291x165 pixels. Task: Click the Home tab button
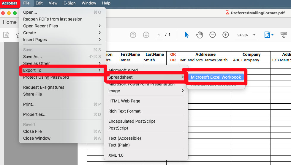[10, 22]
